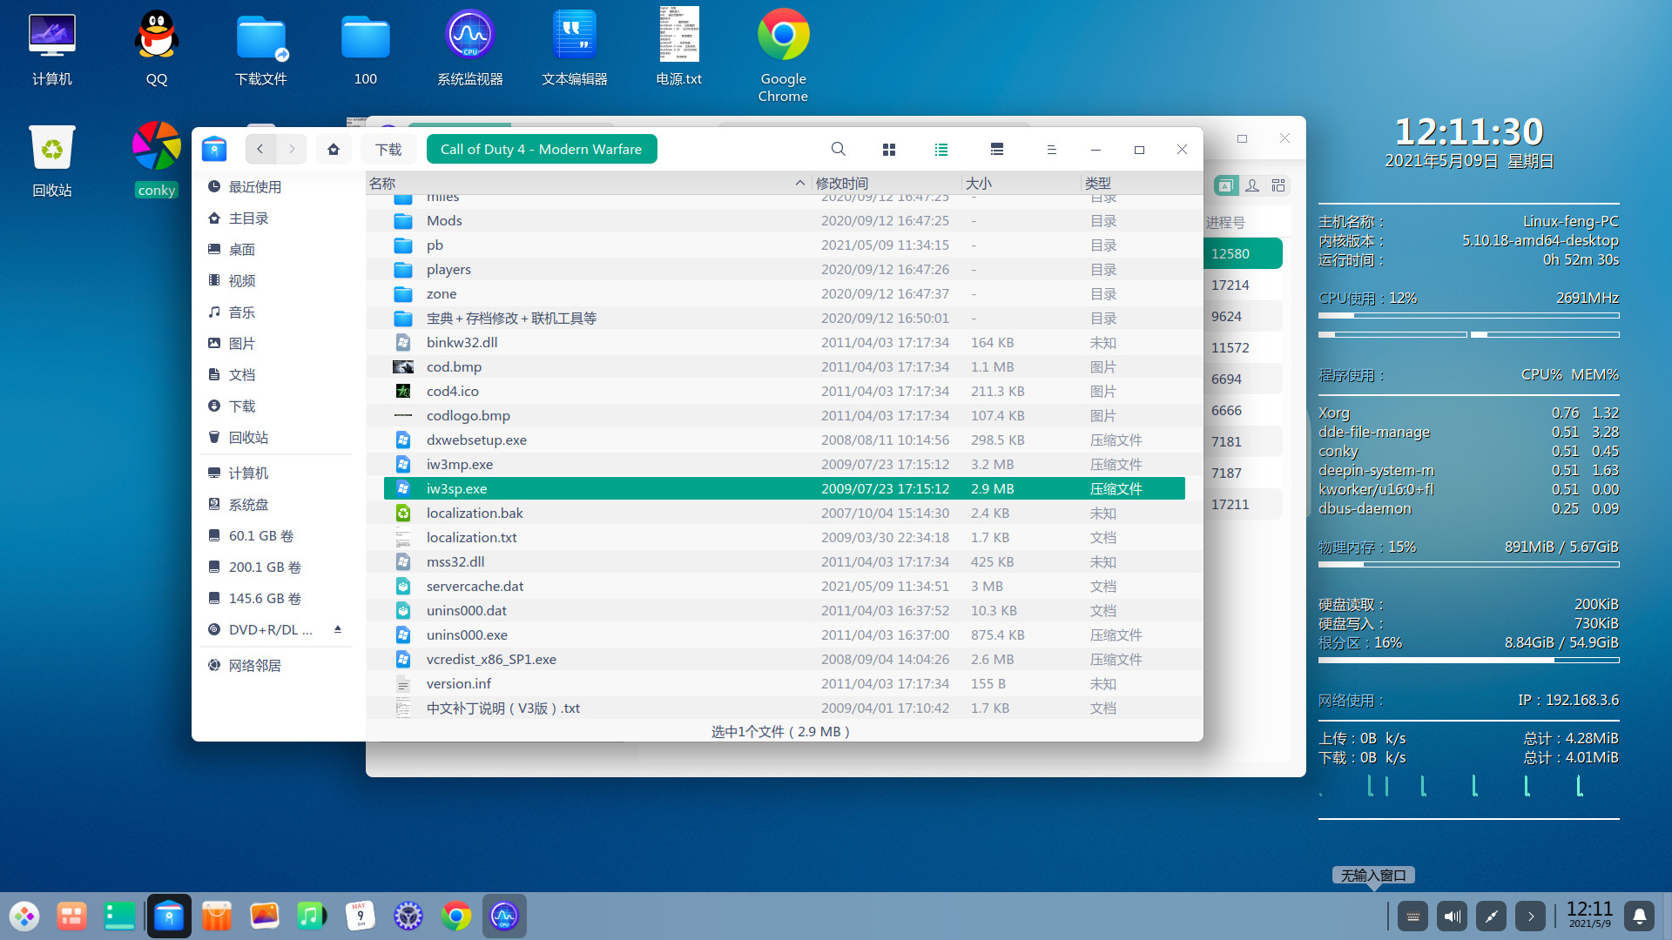Image resolution: width=1672 pixels, height=940 pixels.
Task: Toggle the detail tree view button
Action: click(997, 150)
